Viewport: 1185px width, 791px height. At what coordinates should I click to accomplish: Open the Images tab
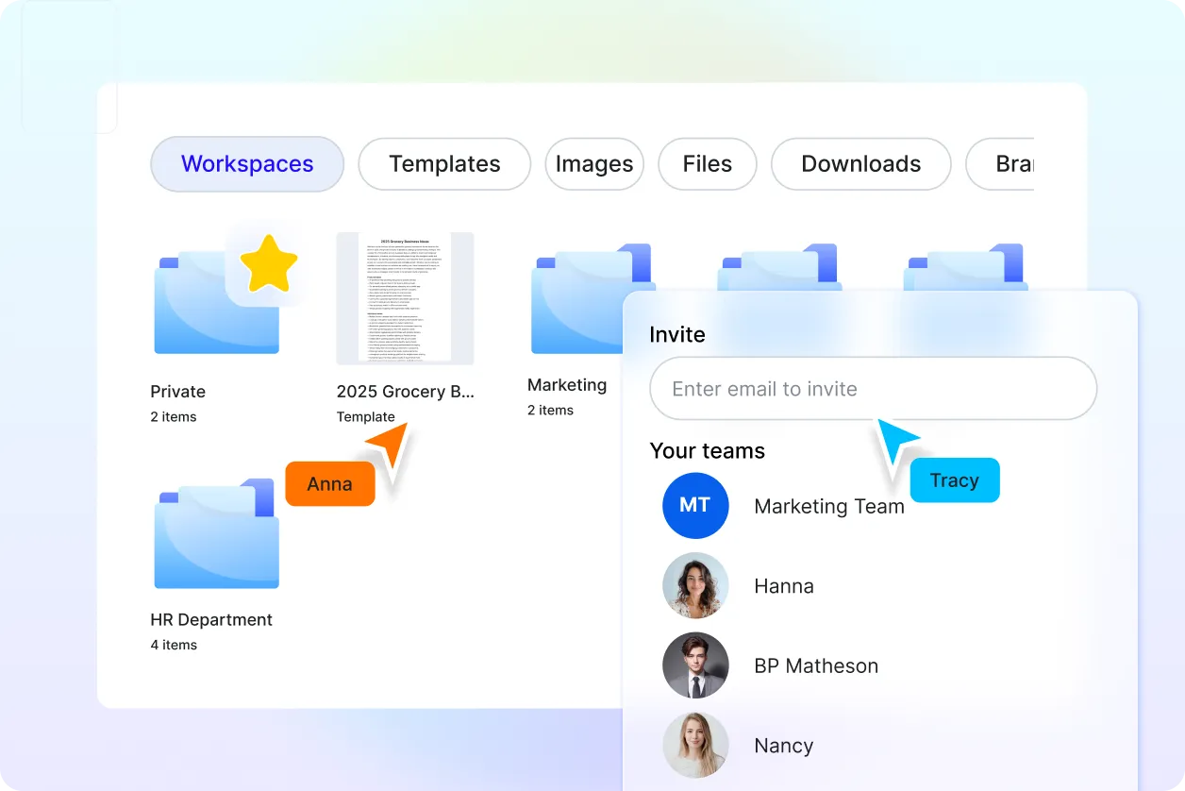pos(594,163)
